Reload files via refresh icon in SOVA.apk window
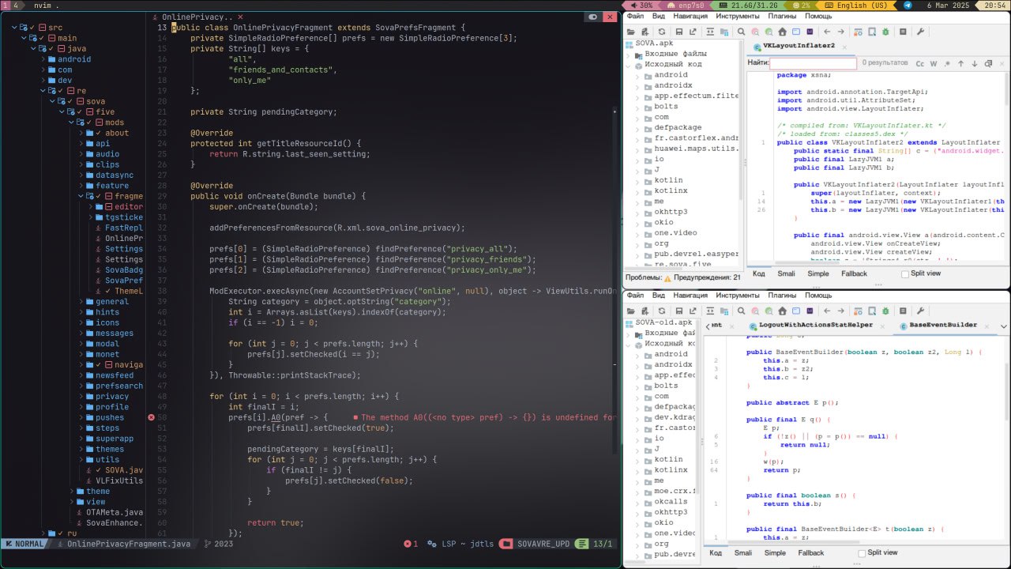This screenshot has width=1011, height=569. (x=661, y=32)
